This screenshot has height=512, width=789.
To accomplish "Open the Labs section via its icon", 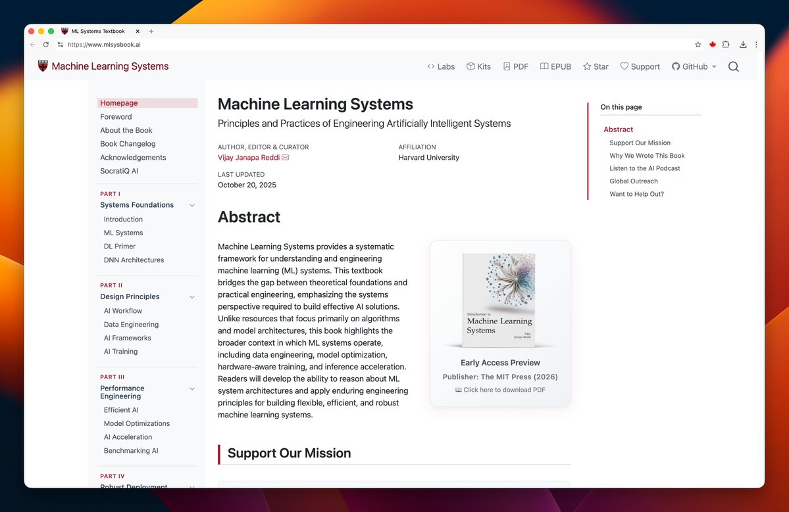I will click(431, 66).
